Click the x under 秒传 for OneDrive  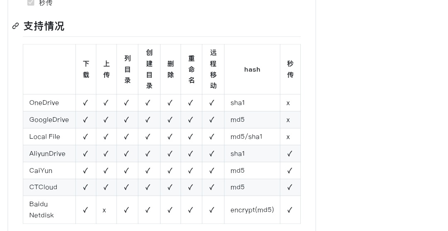tap(288, 103)
